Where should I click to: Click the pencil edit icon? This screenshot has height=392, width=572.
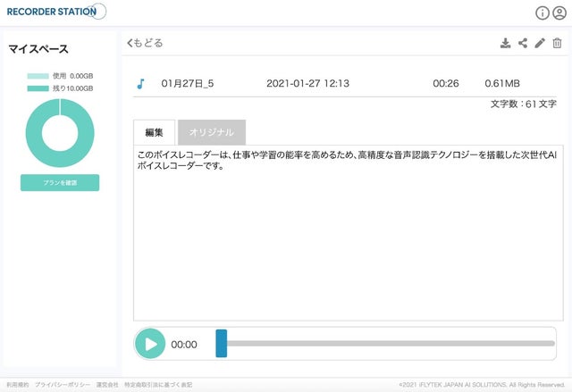point(540,43)
